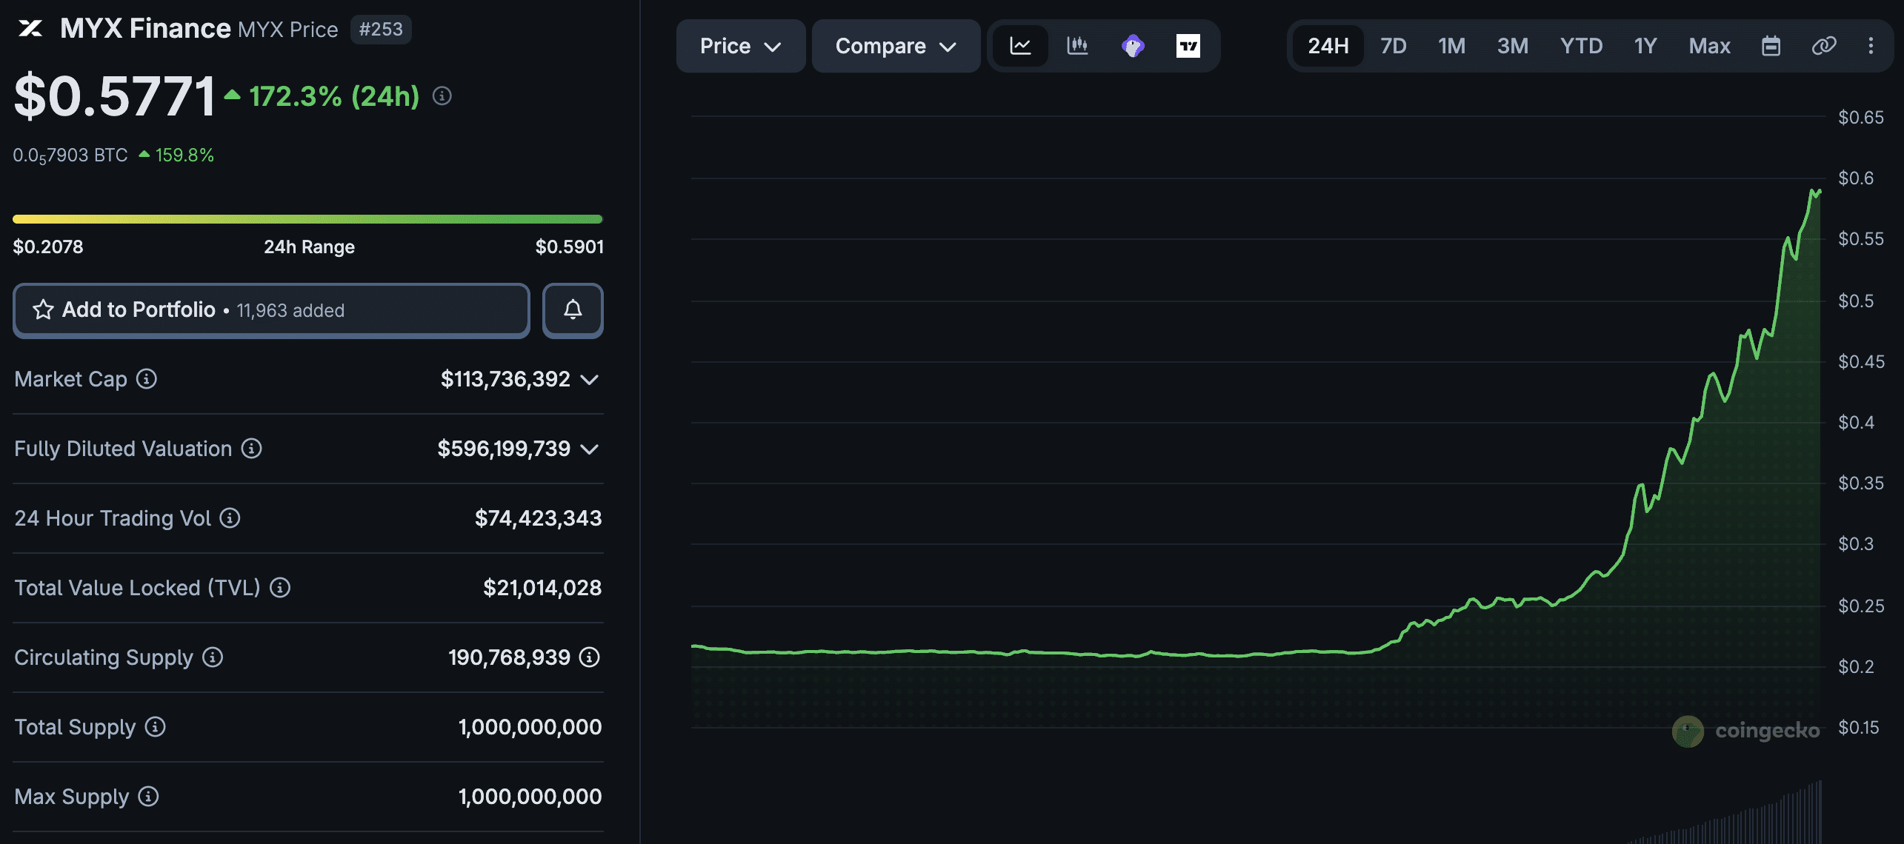Open the TradingView chart mode
Viewport: 1904px width, 844px height.
pos(1188,46)
